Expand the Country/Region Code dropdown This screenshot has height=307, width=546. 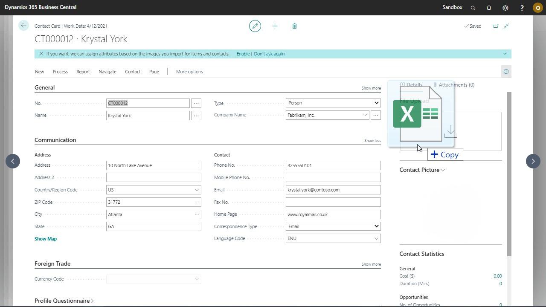(x=197, y=190)
